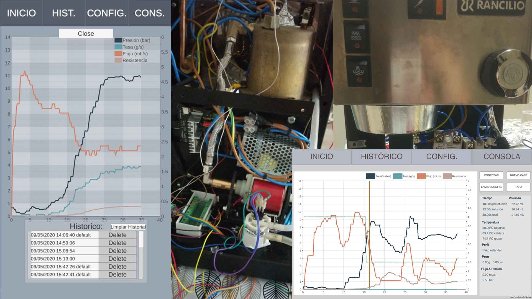532x299 pixels.
Task: Close the history chart overlay
Action: (x=86, y=33)
